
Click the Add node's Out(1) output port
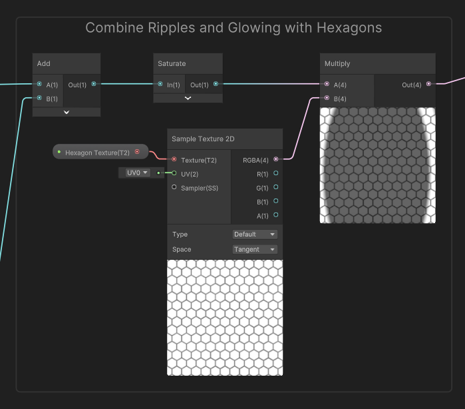pos(93,85)
